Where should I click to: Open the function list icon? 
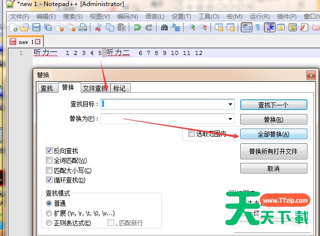(304, 27)
